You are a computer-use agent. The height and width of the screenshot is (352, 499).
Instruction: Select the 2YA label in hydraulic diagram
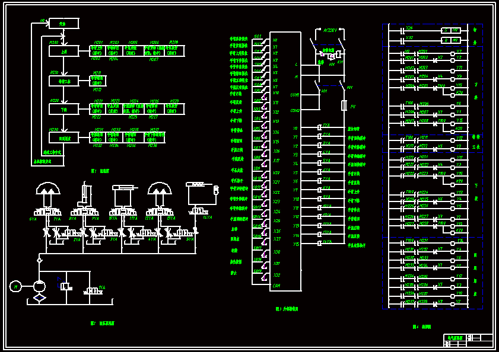tap(77, 240)
